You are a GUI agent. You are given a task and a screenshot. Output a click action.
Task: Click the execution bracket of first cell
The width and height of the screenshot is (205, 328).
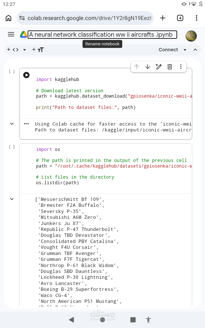pyautogui.click(x=12, y=72)
